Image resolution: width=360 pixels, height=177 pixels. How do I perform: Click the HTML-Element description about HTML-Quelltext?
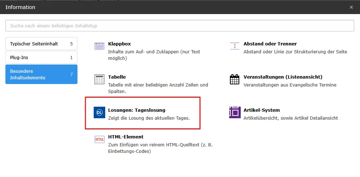point(160,148)
